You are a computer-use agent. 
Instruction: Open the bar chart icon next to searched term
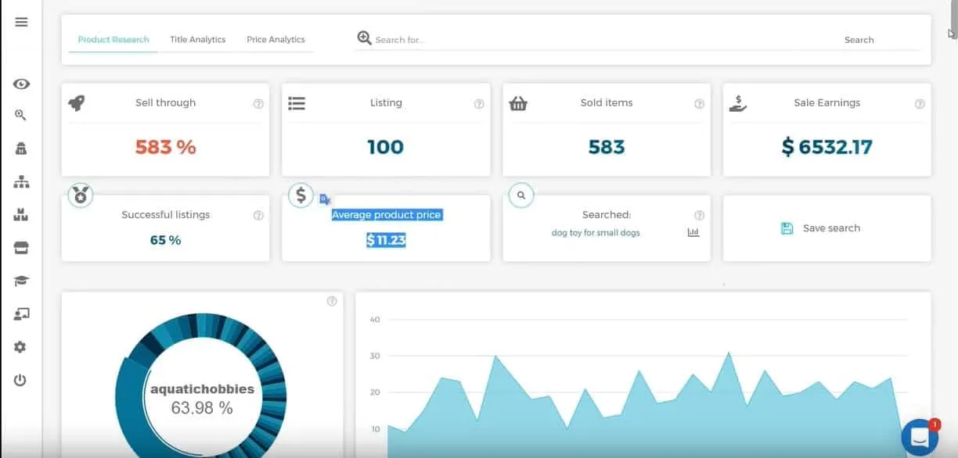tap(693, 233)
